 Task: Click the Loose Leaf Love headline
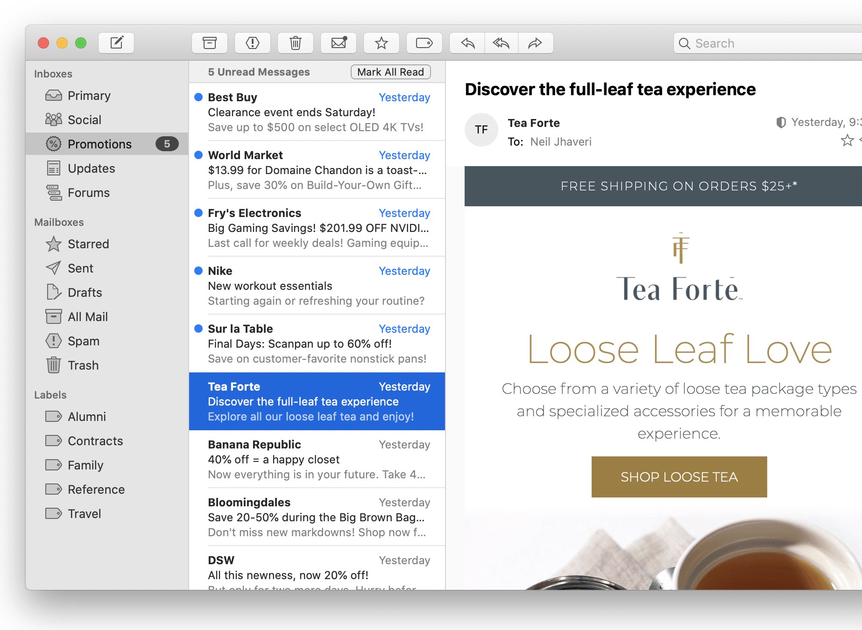[679, 349]
